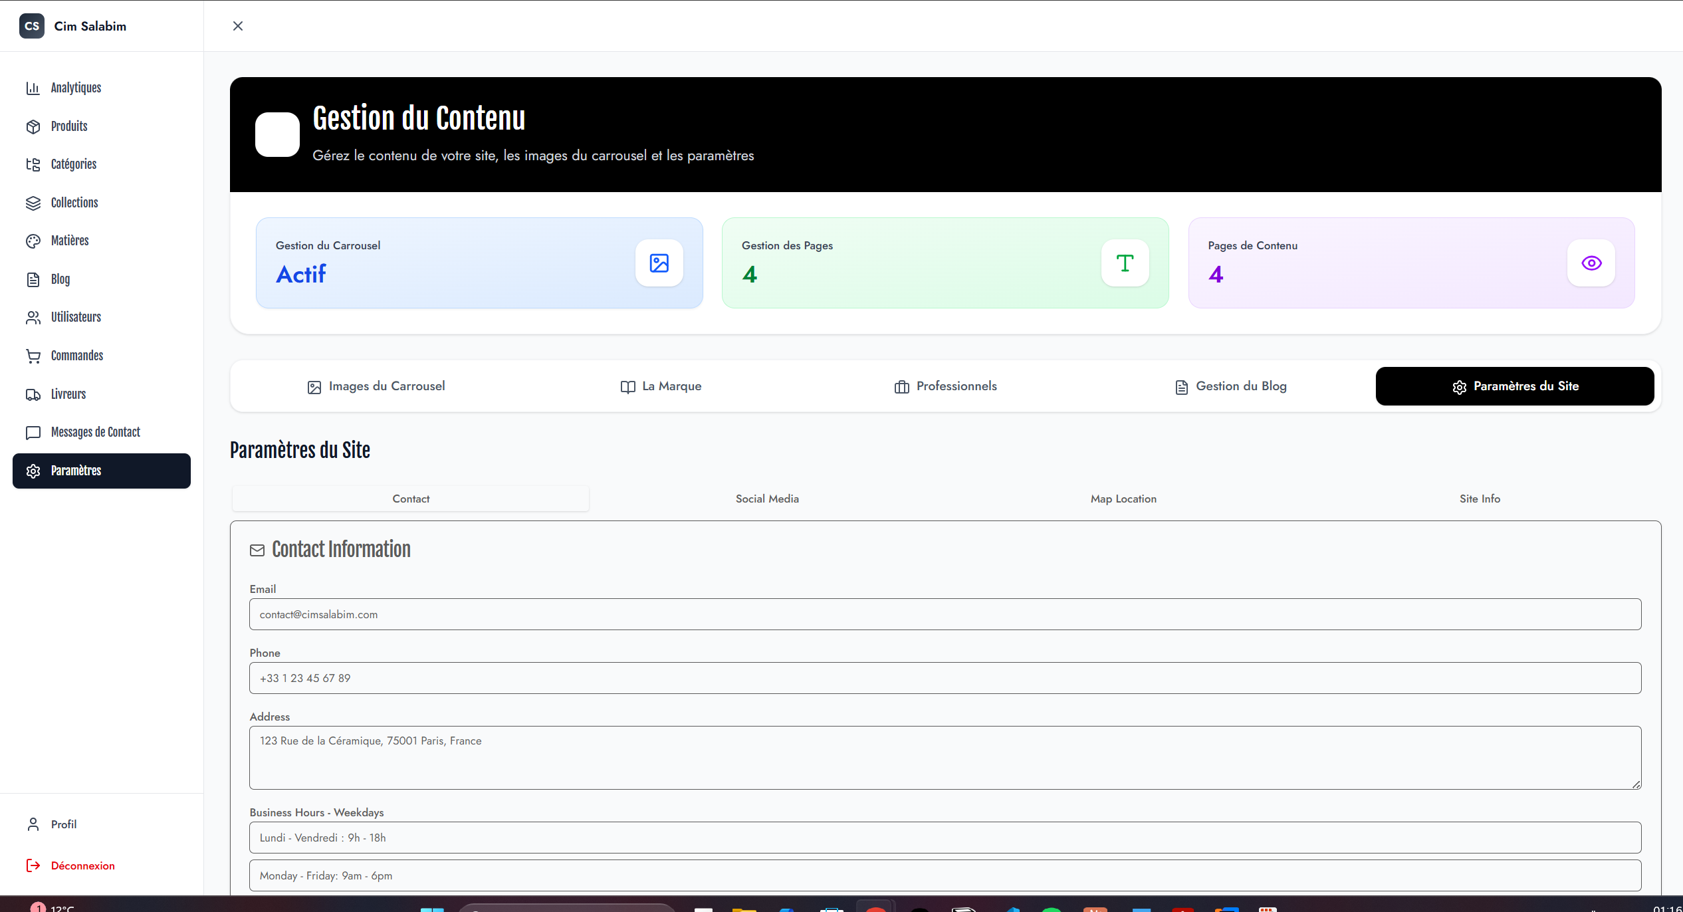Open the Analytiques section in the sidebar
Image resolution: width=1683 pixels, height=912 pixels.
(76, 88)
